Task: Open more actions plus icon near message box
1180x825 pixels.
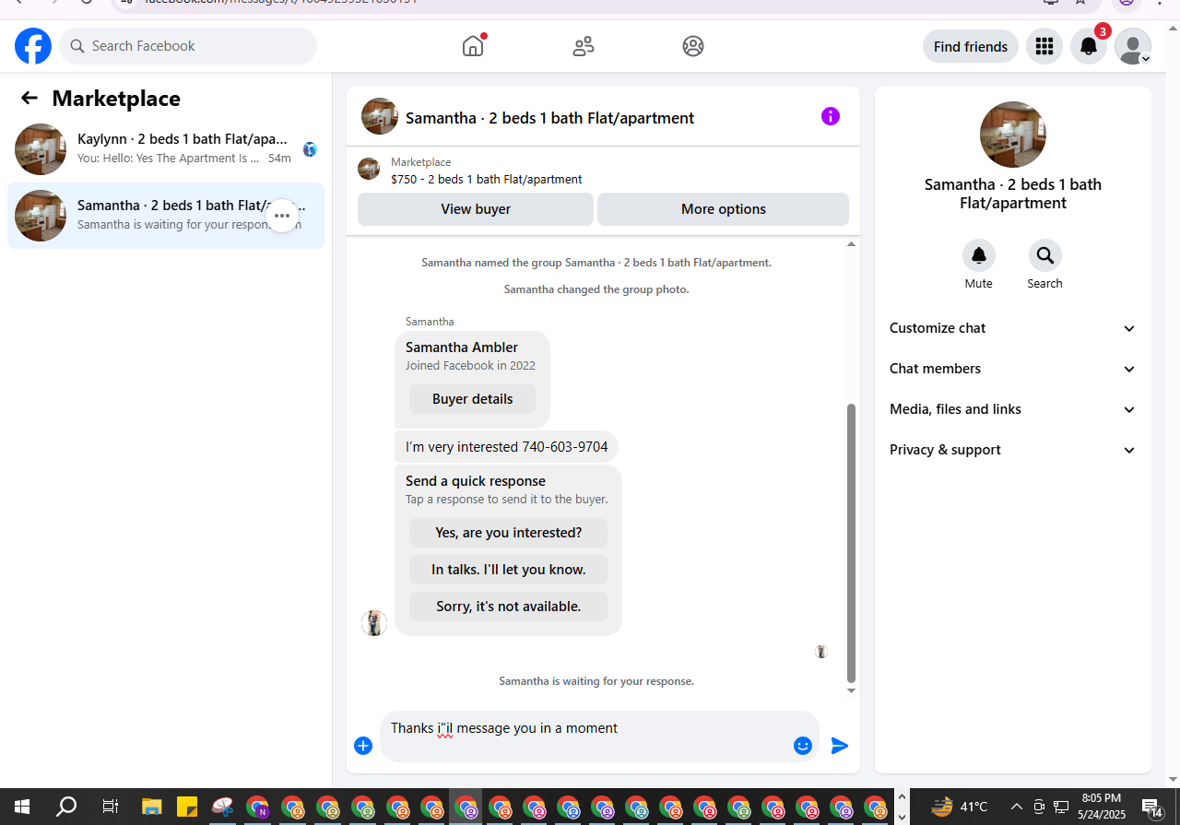Action: [x=363, y=746]
